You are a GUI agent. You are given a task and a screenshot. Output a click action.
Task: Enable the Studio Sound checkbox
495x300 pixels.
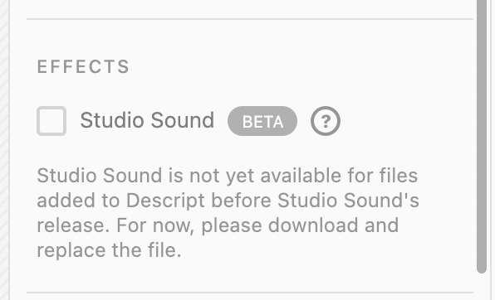point(51,121)
